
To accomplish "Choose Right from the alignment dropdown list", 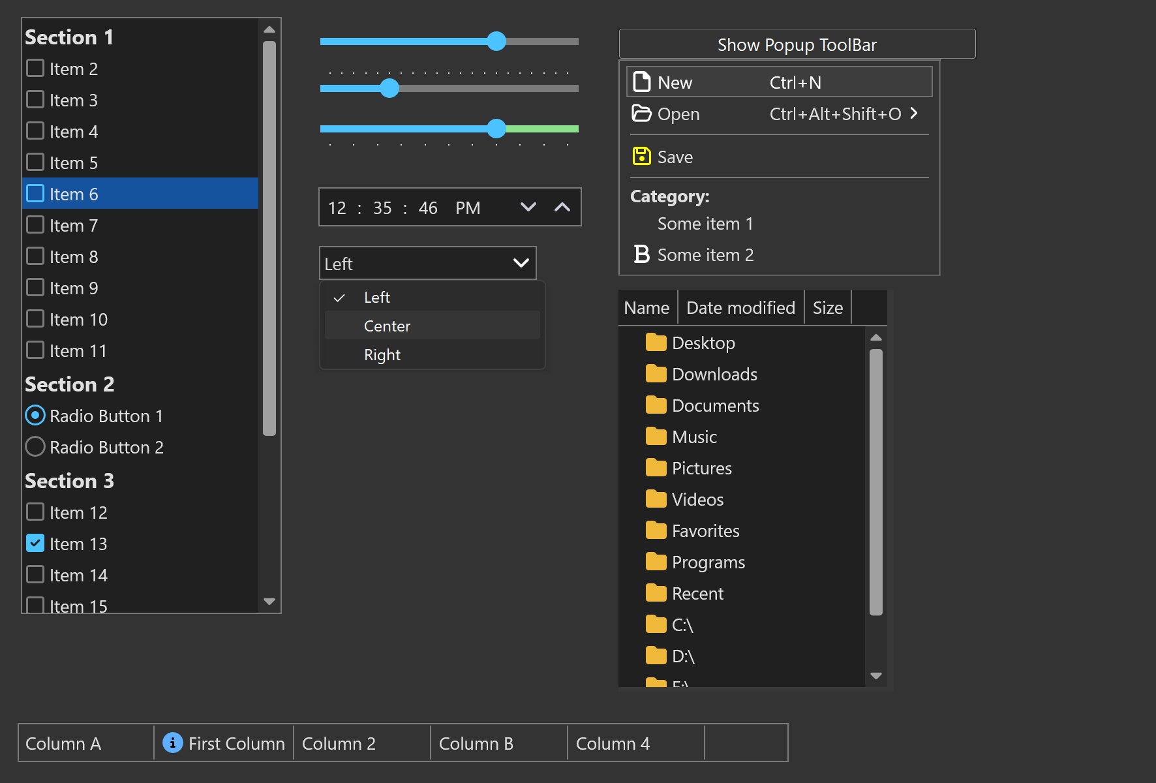I will [x=433, y=355].
